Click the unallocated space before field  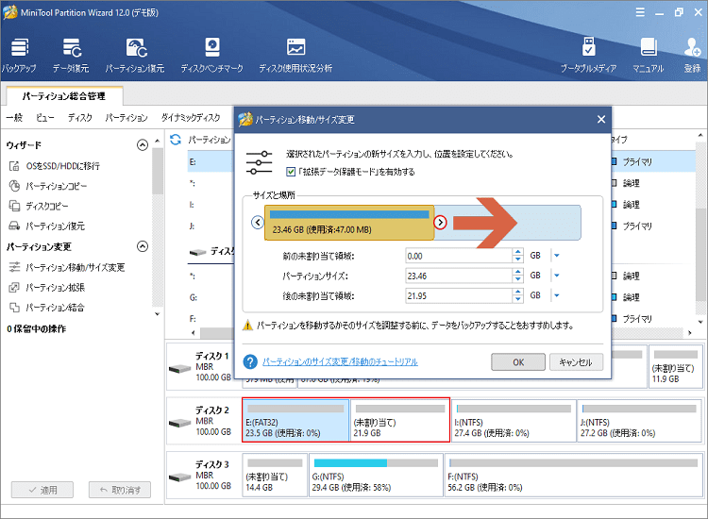pos(458,256)
